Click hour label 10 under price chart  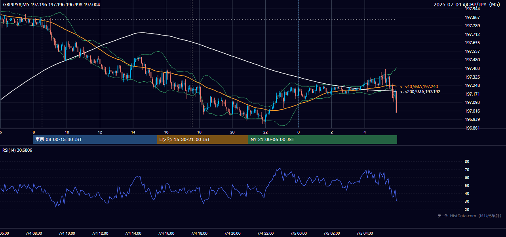pyautogui.click(x=67, y=132)
